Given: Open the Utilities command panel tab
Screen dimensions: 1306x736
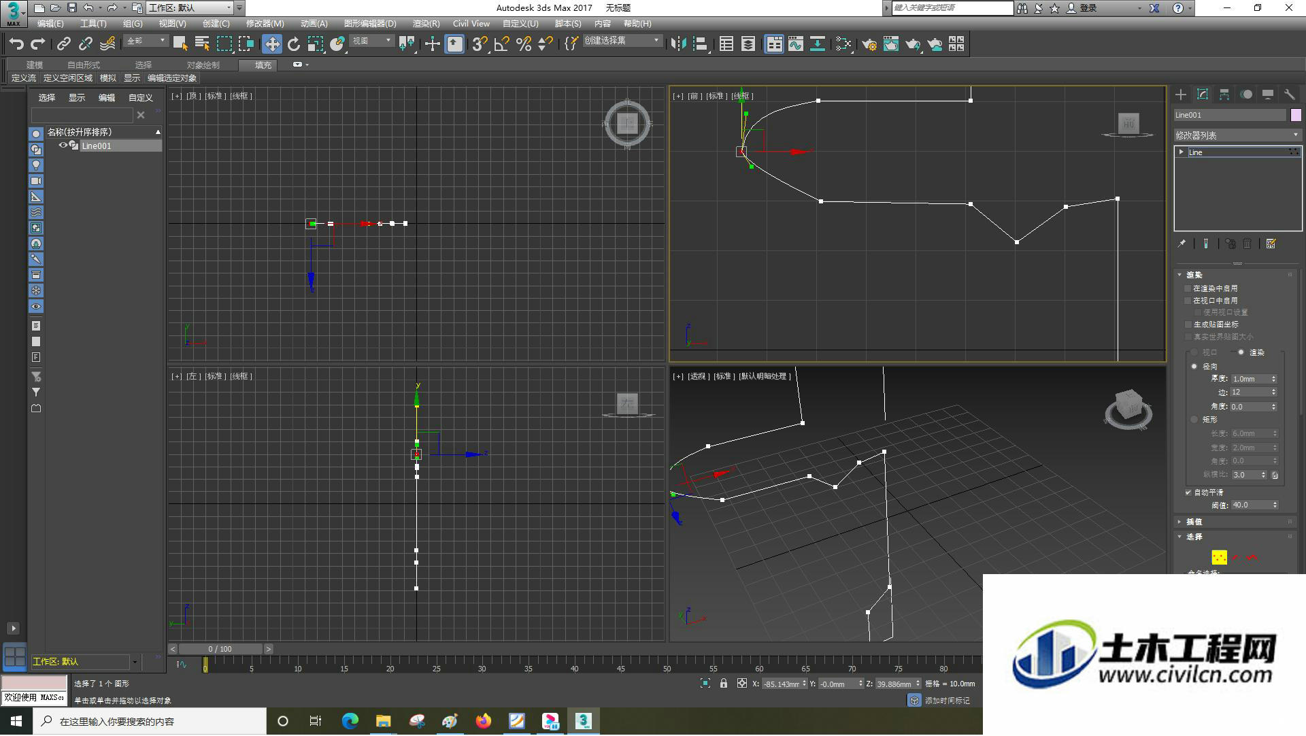Looking at the screenshot, I should [x=1290, y=95].
